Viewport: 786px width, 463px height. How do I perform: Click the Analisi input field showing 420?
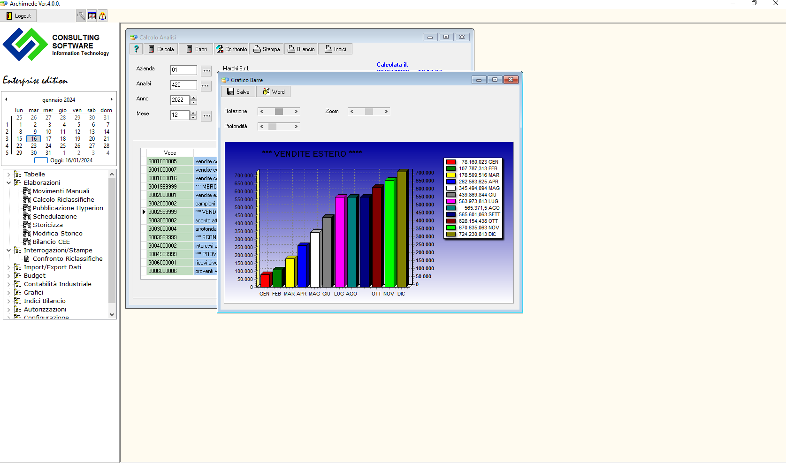coord(183,85)
